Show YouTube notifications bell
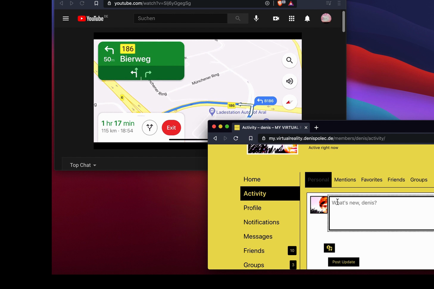The image size is (434, 289). click(x=307, y=18)
